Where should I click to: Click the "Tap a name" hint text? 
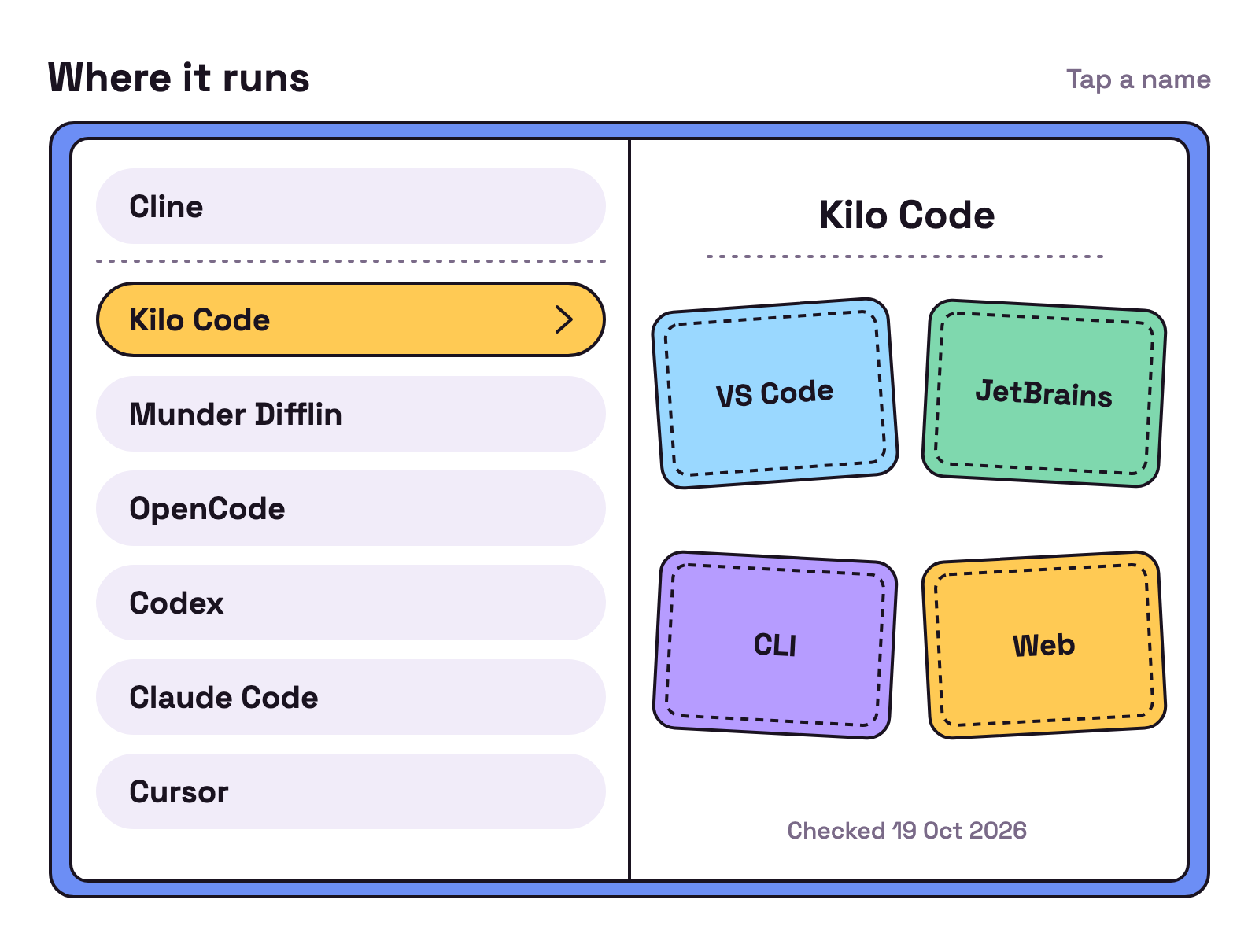pos(1138,79)
